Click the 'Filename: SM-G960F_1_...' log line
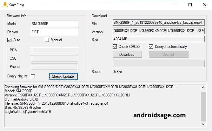This screenshot has width=212, height=131. coord(56,103)
